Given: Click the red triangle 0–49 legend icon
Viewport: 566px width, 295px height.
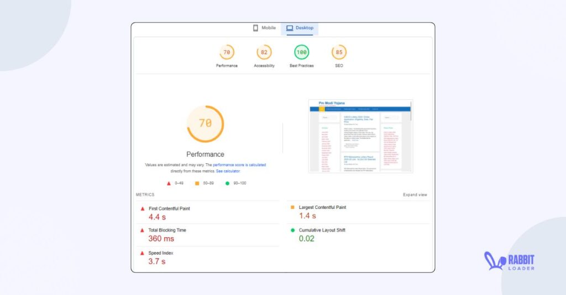Looking at the screenshot, I should click(x=169, y=183).
